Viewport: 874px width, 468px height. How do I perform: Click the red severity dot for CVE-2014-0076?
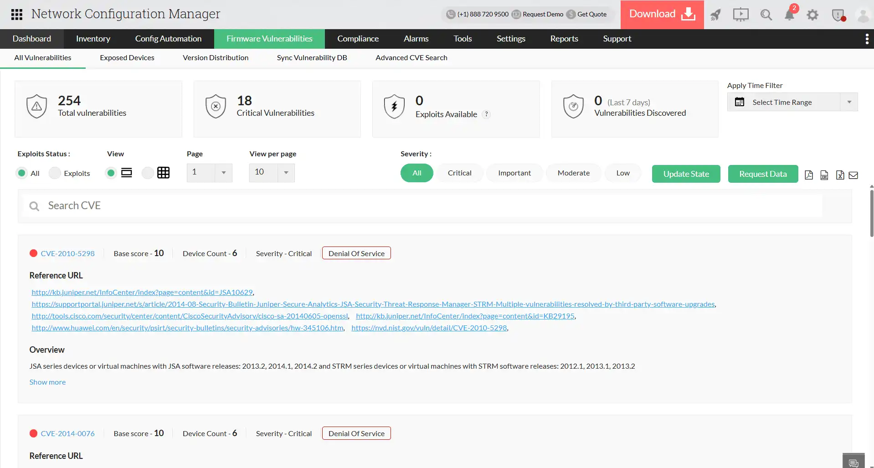coord(33,433)
